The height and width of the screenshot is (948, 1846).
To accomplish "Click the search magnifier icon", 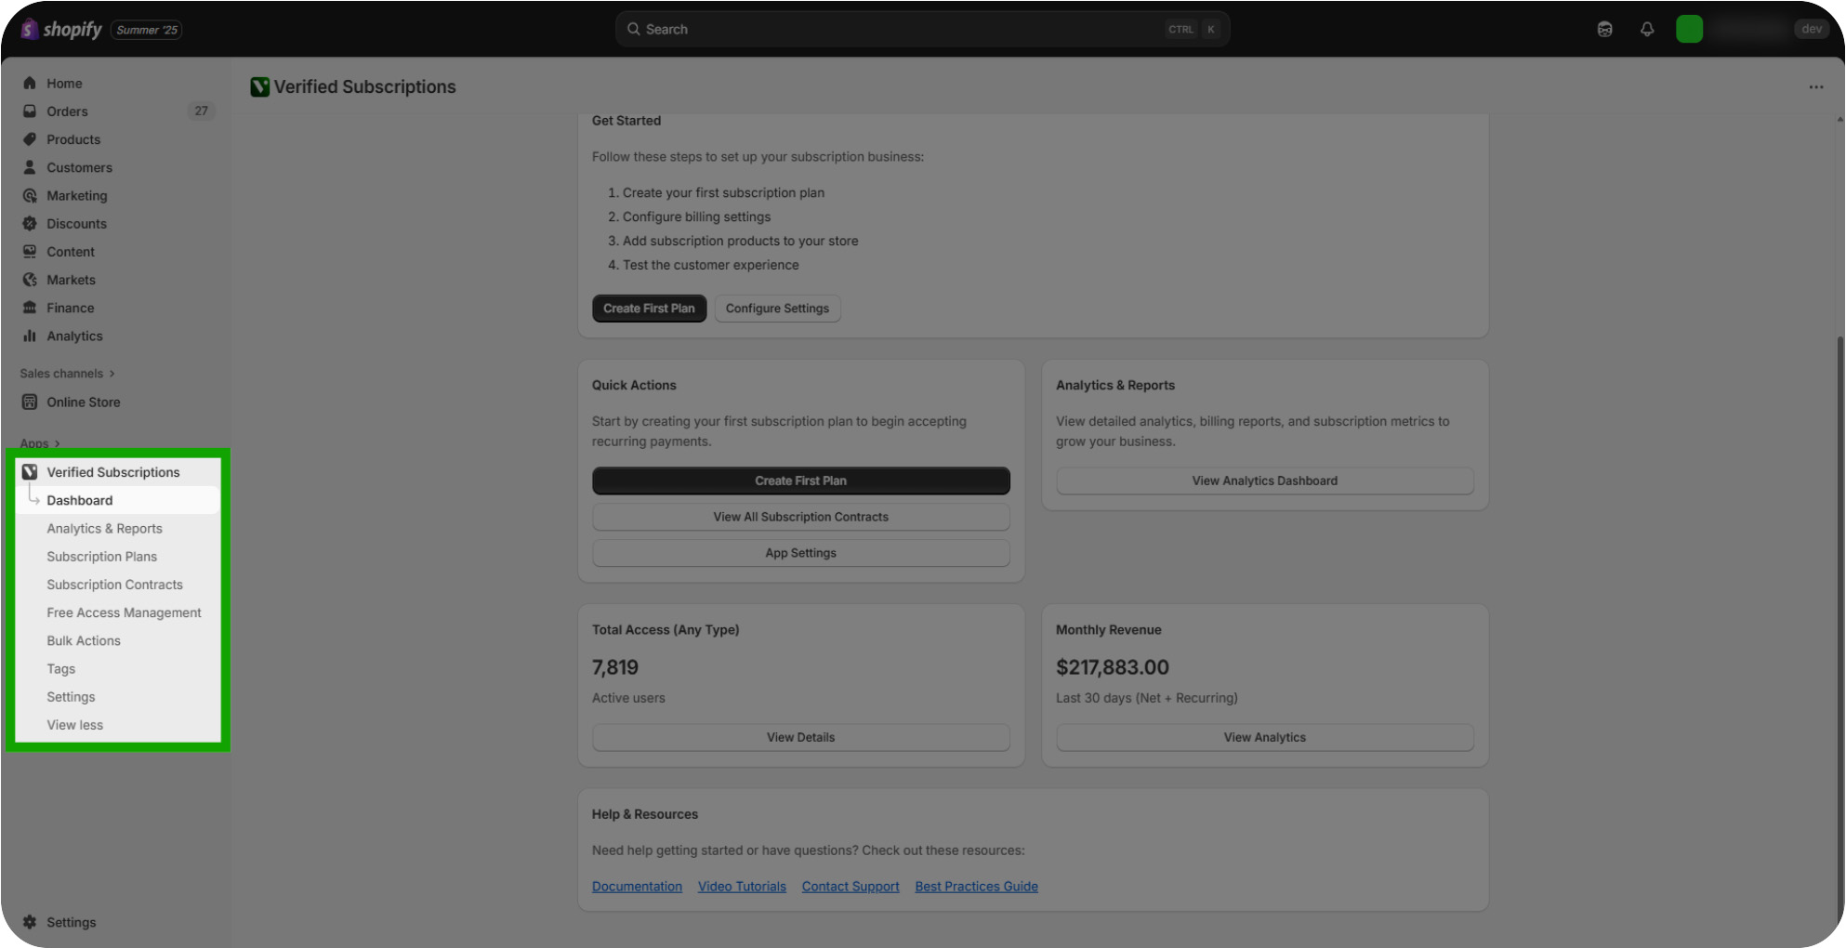I will [x=633, y=29].
